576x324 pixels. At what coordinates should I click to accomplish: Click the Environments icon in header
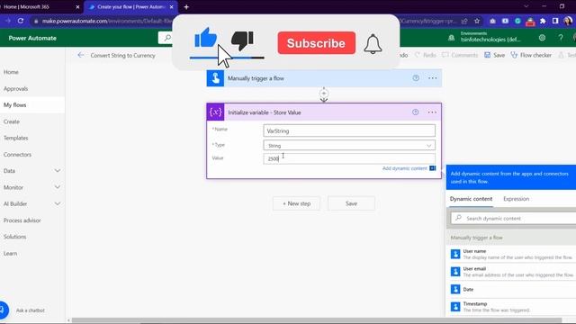click(x=452, y=38)
